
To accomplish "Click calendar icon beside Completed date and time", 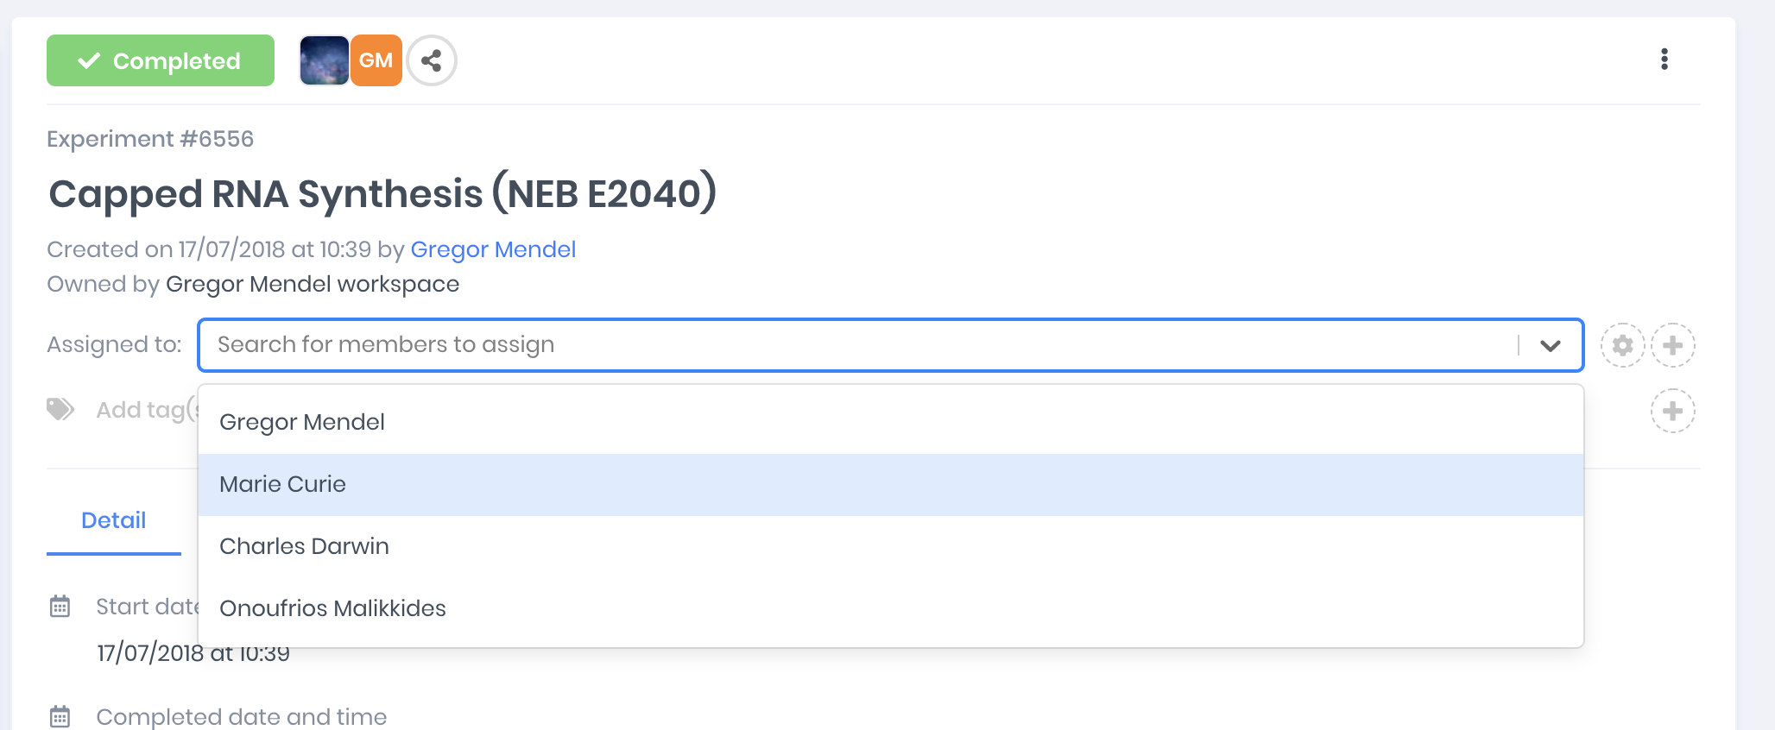I will tap(60, 716).
